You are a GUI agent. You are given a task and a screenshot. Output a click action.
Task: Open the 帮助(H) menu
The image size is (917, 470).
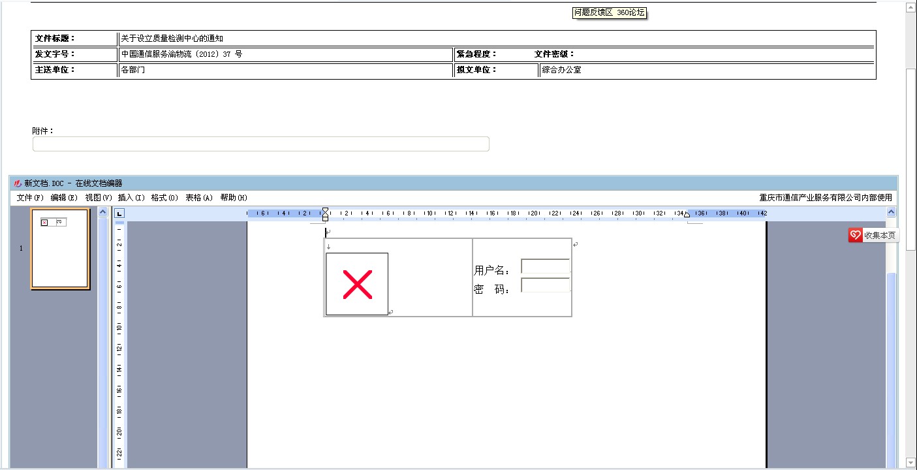234,198
